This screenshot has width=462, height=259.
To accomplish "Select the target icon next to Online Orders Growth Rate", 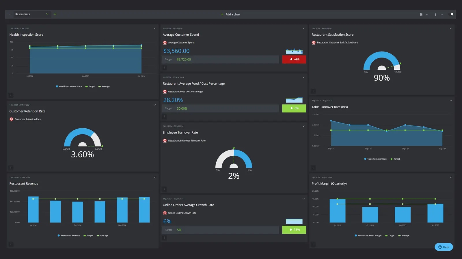I will tap(165, 213).
